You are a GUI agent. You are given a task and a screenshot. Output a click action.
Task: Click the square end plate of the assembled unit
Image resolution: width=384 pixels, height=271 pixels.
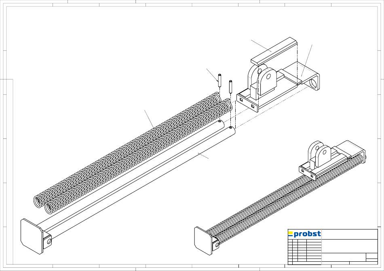pyautogui.click(x=203, y=241)
